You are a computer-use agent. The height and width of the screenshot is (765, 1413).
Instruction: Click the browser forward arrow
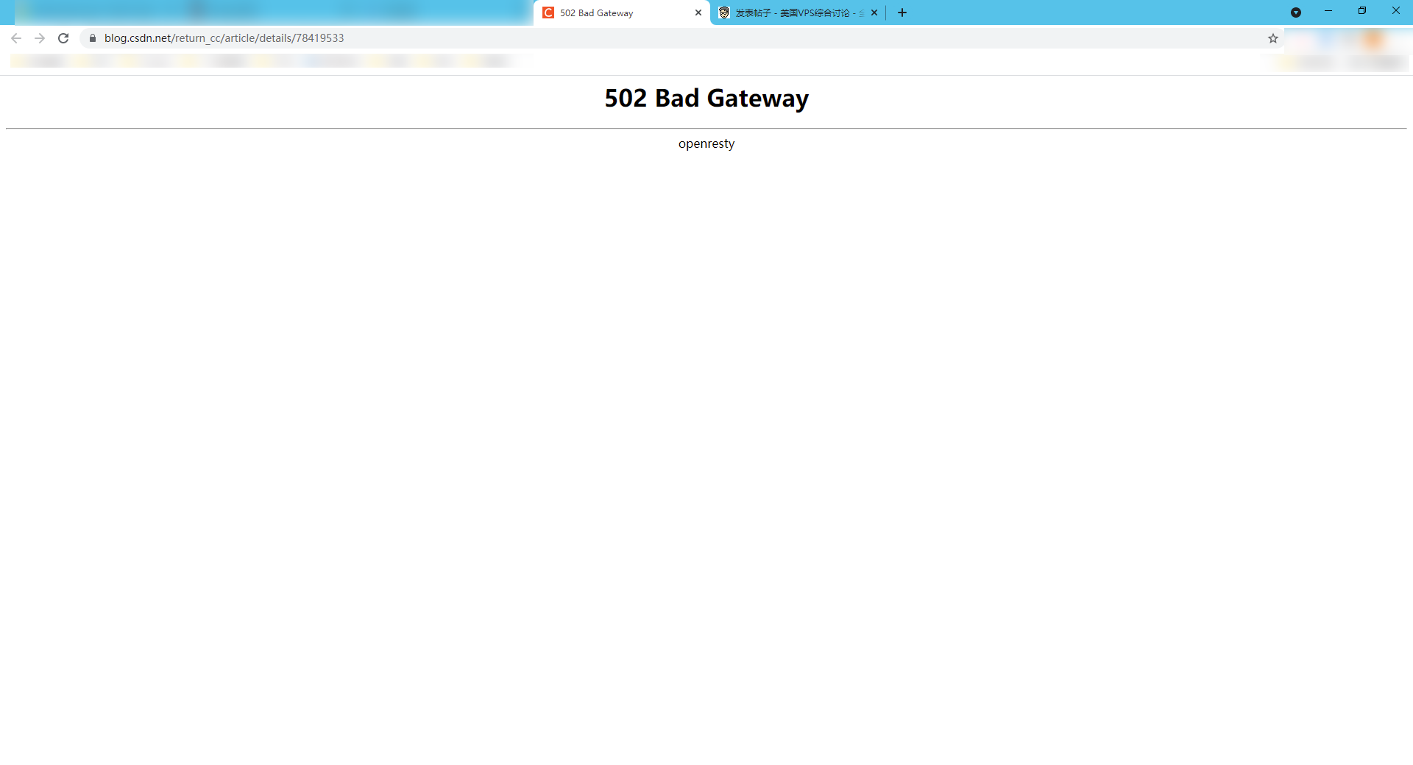point(40,38)
